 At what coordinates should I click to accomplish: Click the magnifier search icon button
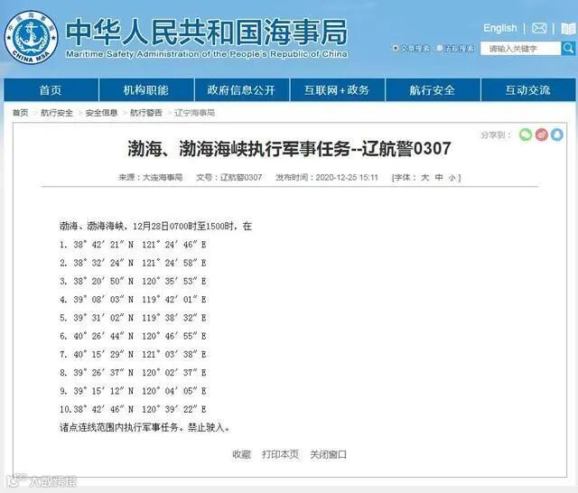pyautogui.click(x=568, y=48)
